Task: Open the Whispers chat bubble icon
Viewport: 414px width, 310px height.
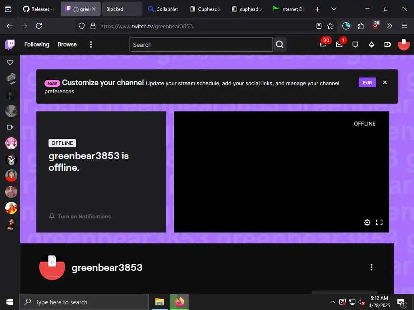Action: pos(355,44)
